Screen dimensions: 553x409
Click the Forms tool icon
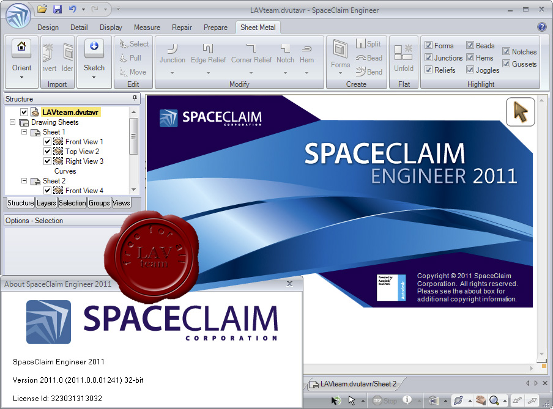(x=340, y=49)
